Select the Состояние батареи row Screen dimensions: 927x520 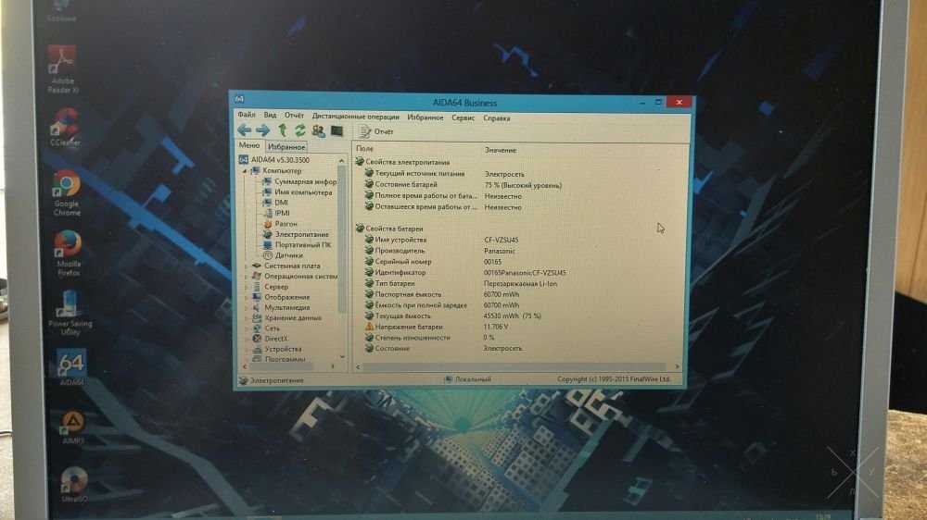click(463, 185)
